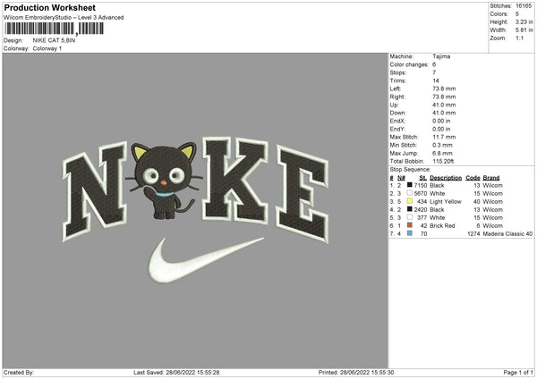This screenshot has height=379, width=537.
Task: Click the "Right:" label
Action: [397, 97]
